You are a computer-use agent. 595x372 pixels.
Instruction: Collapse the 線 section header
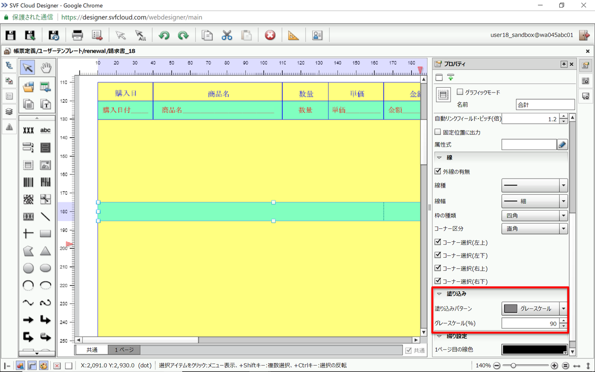[x=501, y=158]
